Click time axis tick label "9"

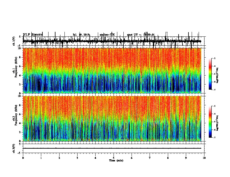click(x=186, y=158)
